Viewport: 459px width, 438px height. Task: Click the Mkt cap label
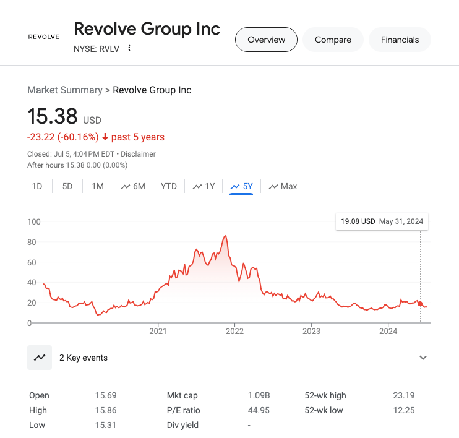(x=182, y=395)
